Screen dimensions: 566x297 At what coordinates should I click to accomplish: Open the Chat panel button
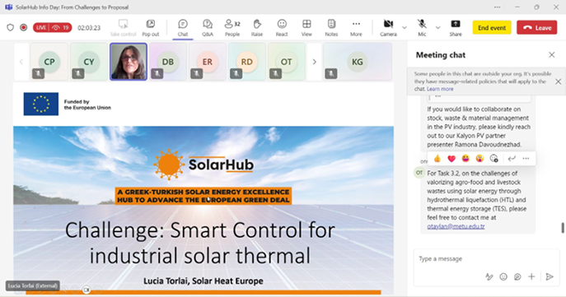183,28
